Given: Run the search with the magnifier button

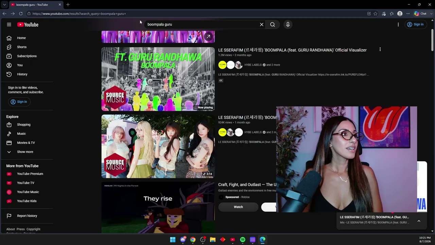Looking at the screenshot, I should coord(273,24).
